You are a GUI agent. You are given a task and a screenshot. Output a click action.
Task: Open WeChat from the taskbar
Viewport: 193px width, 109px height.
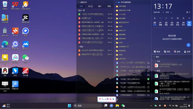coord(123,106)
